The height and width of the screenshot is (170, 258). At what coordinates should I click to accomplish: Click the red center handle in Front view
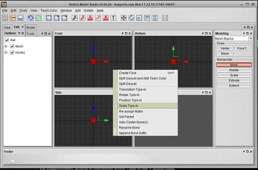pyautogui.click(x=93, y=61)
